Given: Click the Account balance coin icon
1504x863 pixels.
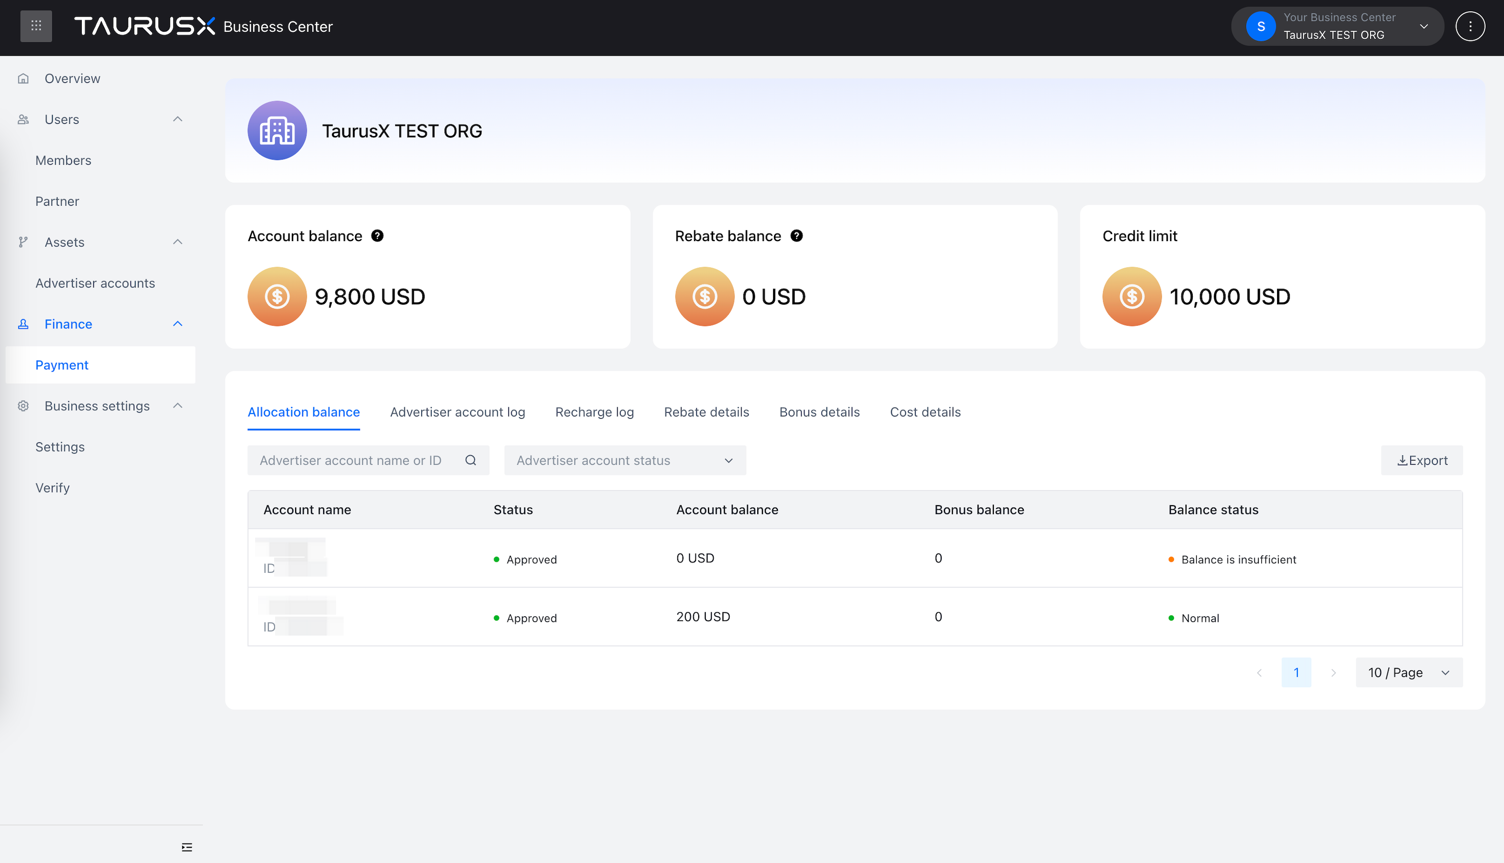Looking at the screenshot, I should (277, 296).
